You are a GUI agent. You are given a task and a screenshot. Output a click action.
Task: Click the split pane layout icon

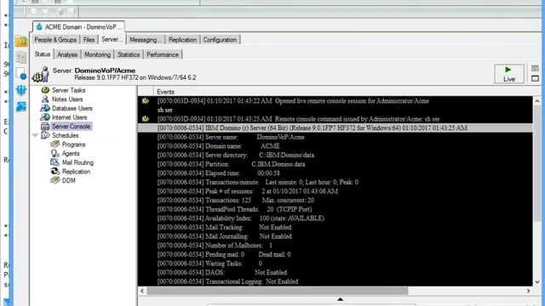click(535, 68)
